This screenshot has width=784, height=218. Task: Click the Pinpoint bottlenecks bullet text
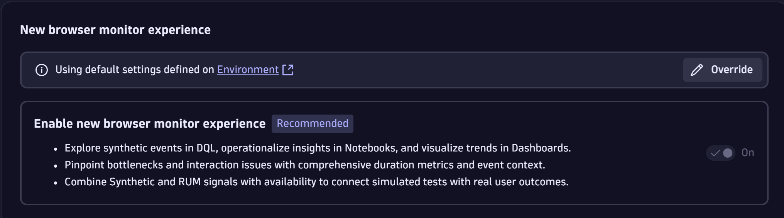(x=304, y=165)
